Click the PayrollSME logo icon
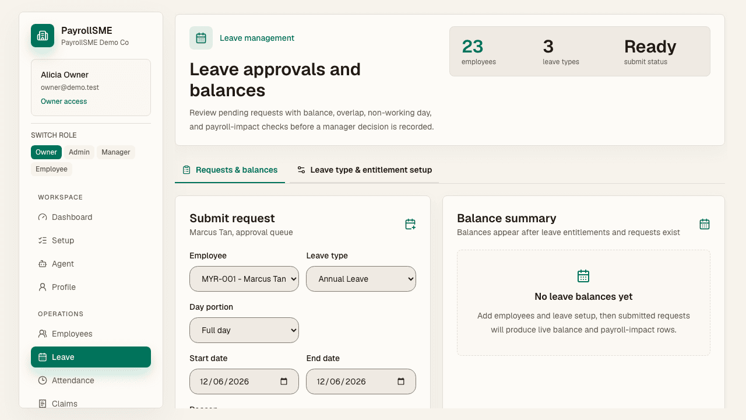This screenshot has height=420, width=746. point(43,36)
